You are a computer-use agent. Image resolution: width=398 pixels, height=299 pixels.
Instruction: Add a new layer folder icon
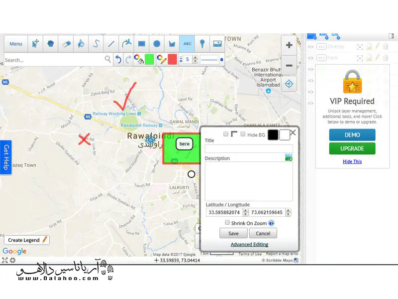311,36
